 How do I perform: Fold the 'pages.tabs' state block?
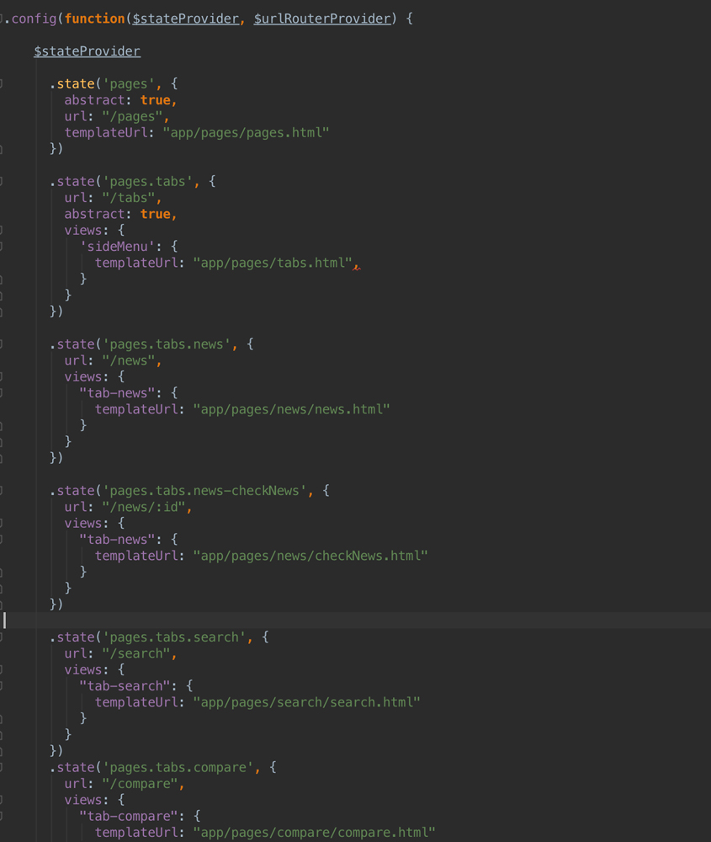tap(3, 182)
